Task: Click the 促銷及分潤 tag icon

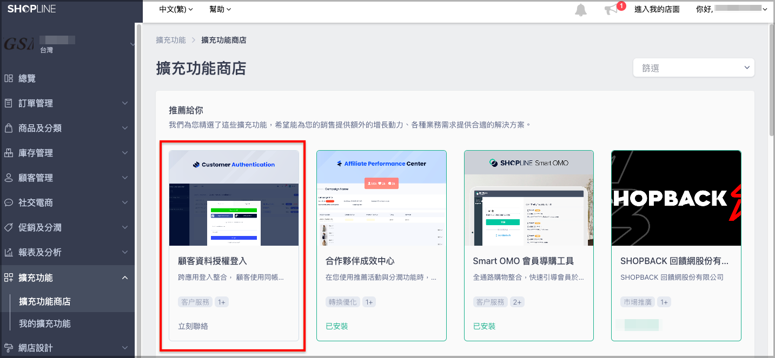Action: (9, 227)
